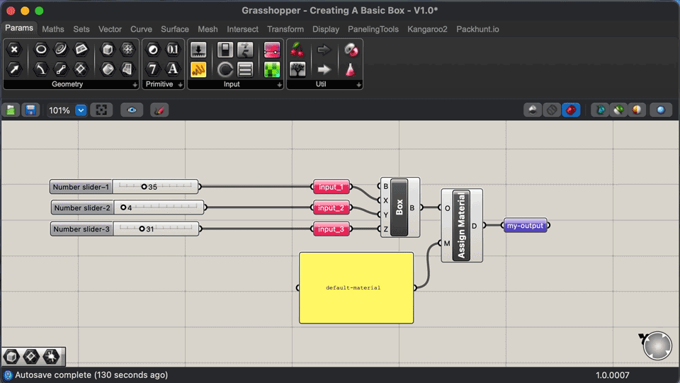Pick the Circle parameter icon

click(41, 50)
